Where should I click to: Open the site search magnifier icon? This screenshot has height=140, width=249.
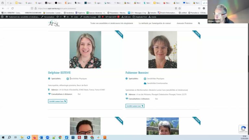point(199,23)
